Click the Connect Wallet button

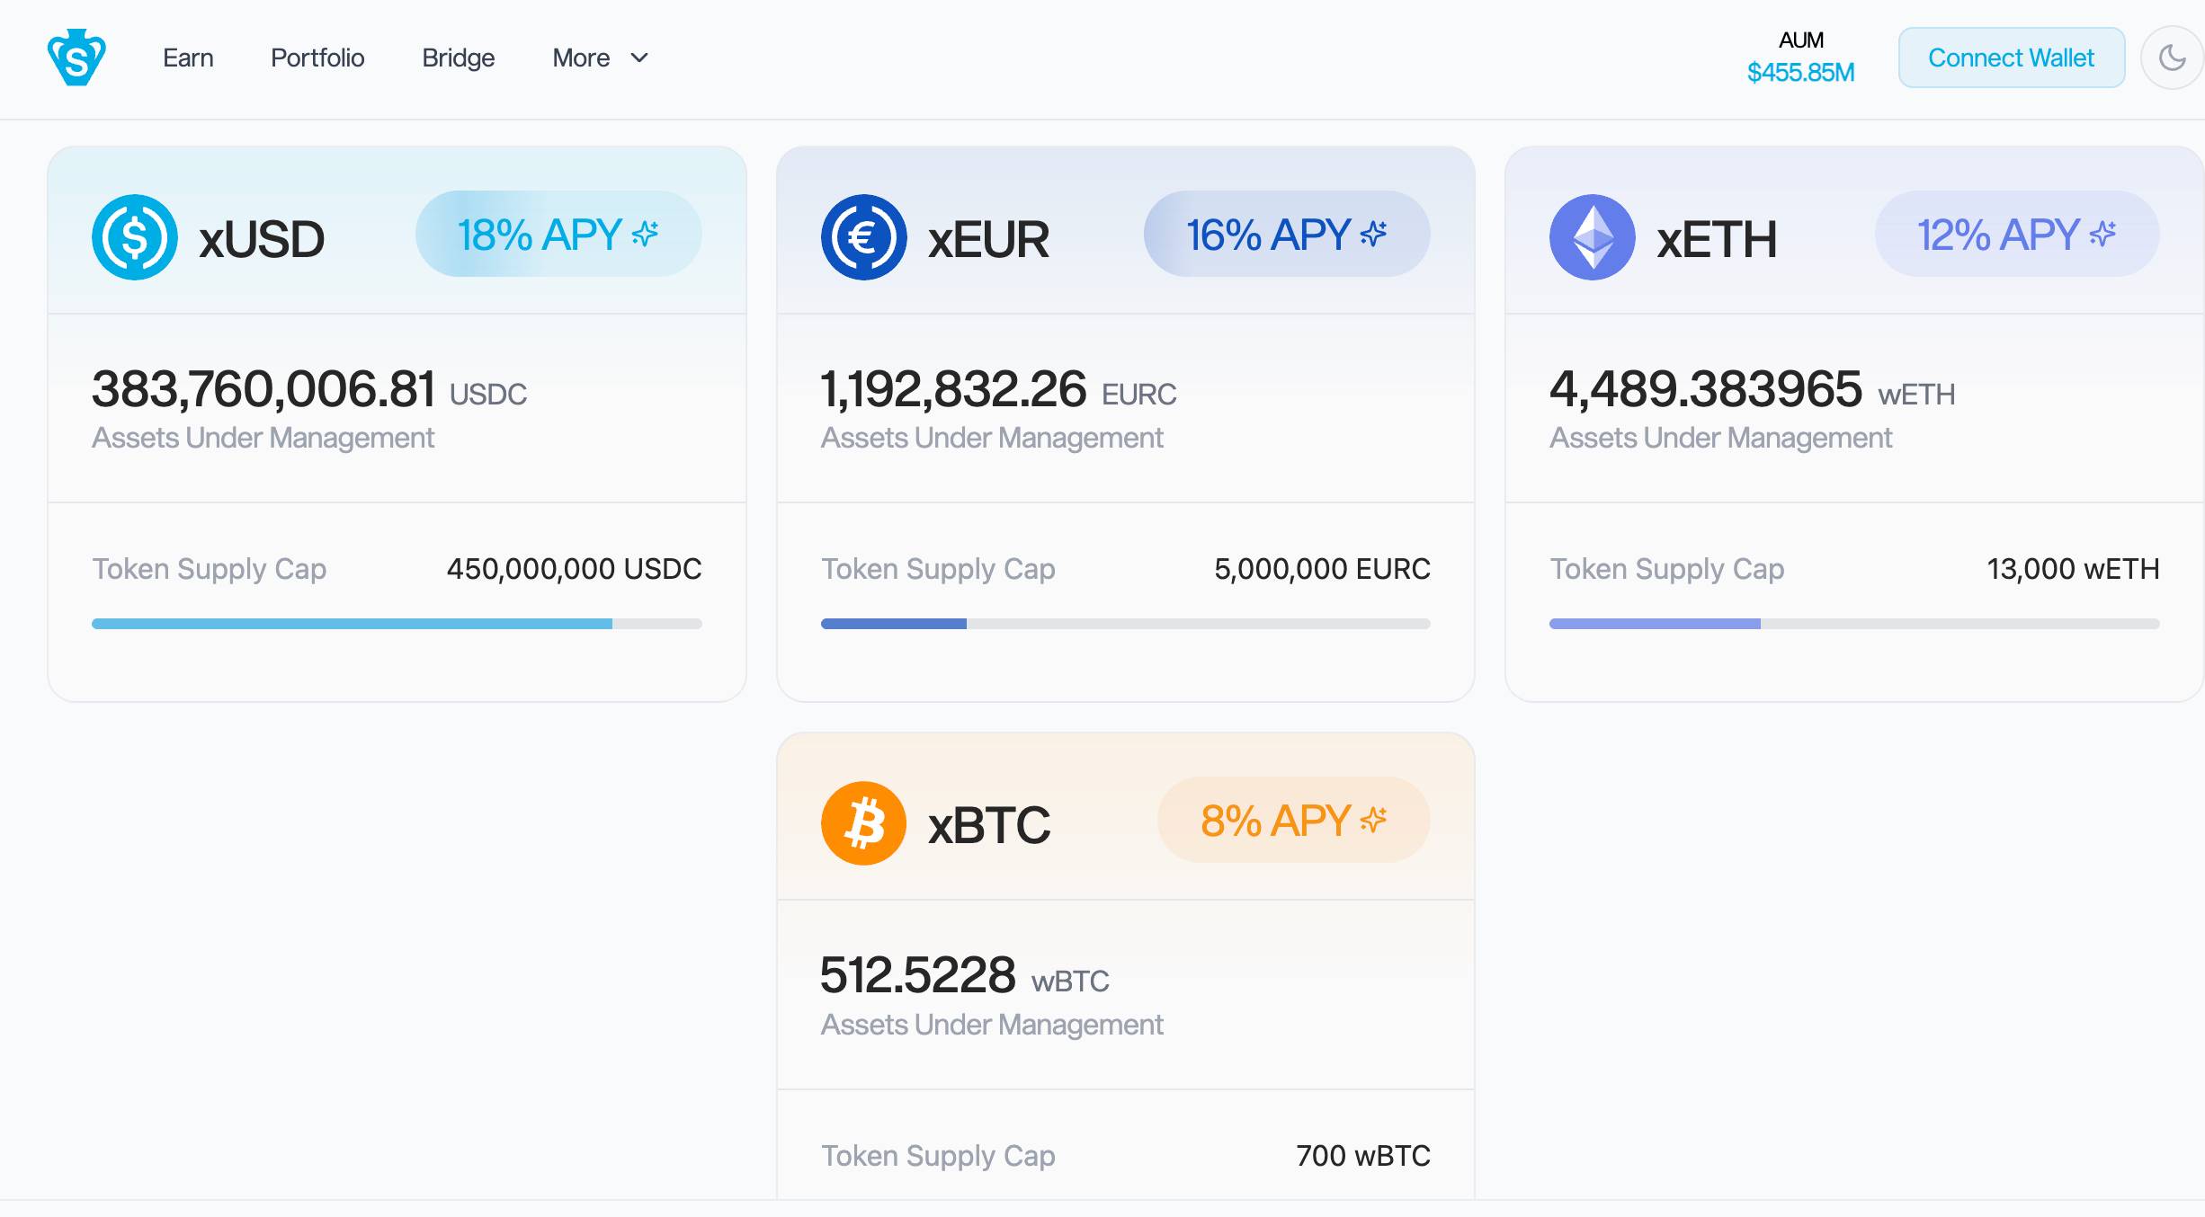[x=2011, y=58]
